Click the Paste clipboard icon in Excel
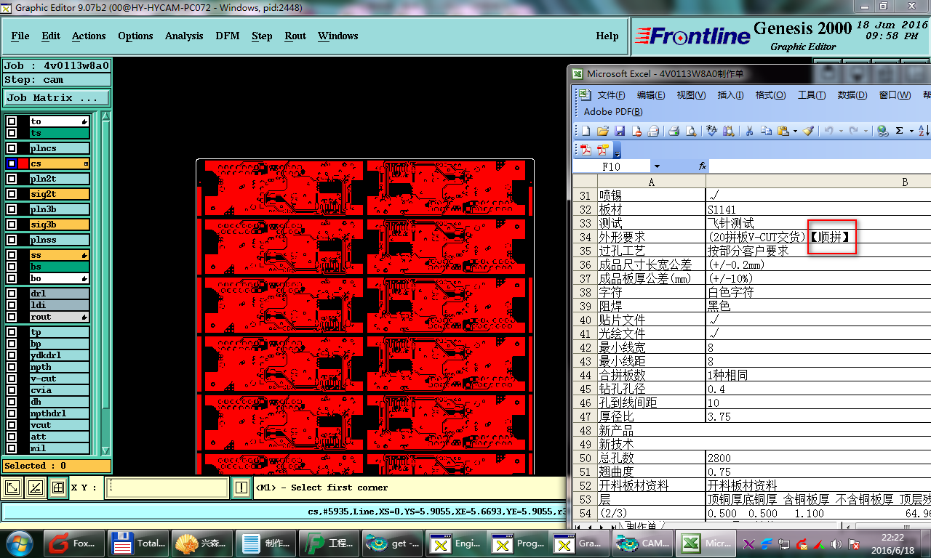The height and width of the screenshot is (558, 931). point(783,131)
